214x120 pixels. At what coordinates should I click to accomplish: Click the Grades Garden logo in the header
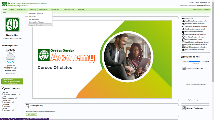click(x=9, y=4)
